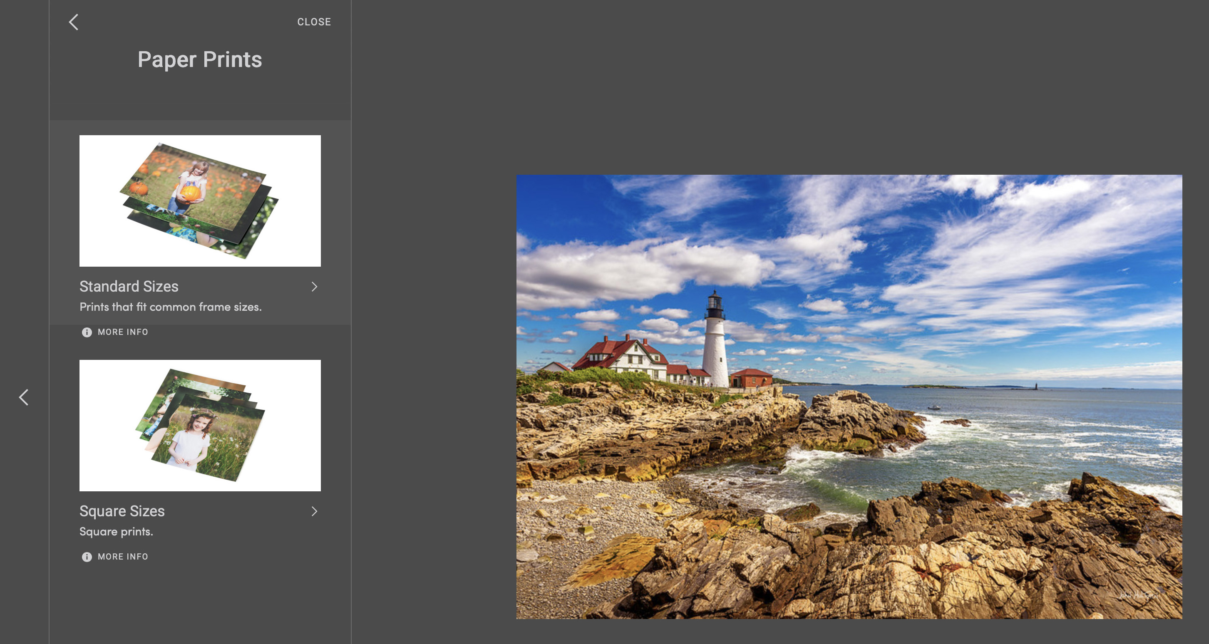The width and height of the screenshot is (1209, 644).
Task: Select the Standard Sizes title
Action: tap(129, 286)
